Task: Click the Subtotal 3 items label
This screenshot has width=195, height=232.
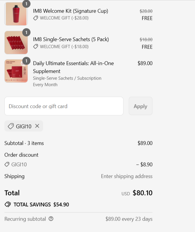Action: pos(24,143)
